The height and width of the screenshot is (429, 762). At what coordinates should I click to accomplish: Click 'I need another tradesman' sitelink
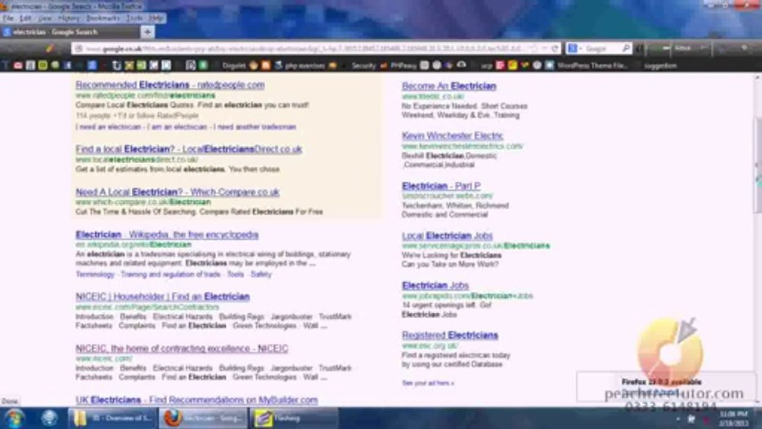pyautogui.click(x=255, y=127)
